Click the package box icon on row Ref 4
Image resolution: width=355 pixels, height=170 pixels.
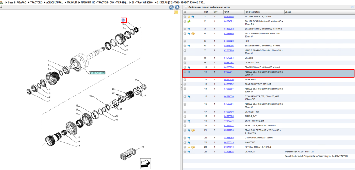(193, 34)
